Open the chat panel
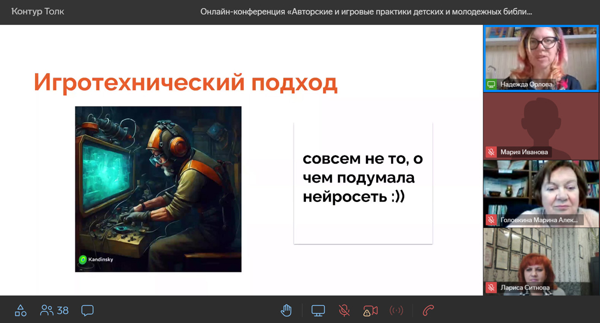 (x=87, y=310)
